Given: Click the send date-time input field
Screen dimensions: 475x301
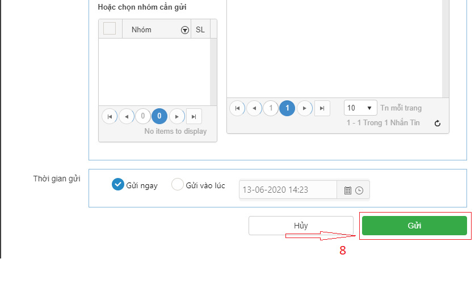Looking at the screenshot, I should click(x=288, y=190).
